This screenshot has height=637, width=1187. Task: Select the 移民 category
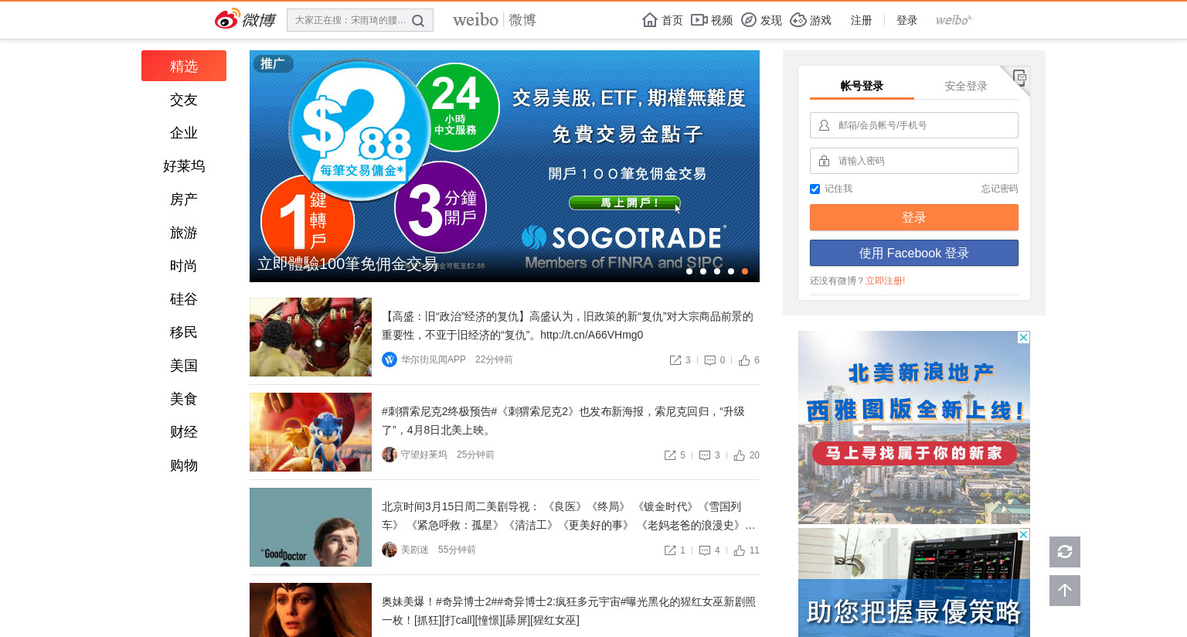[184, 332]
